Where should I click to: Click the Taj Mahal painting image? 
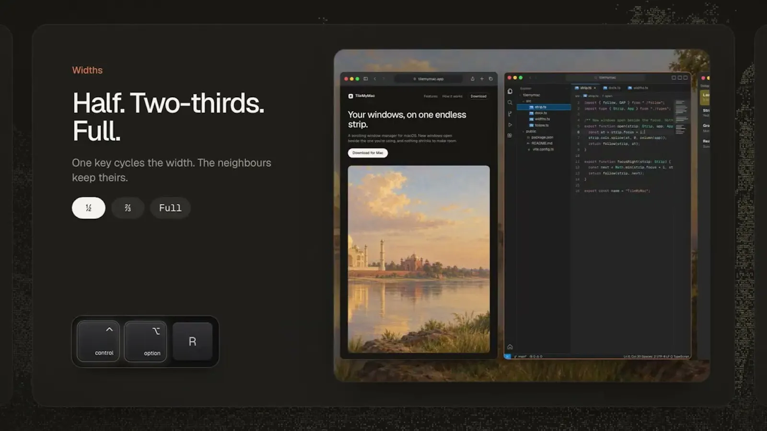coord(419,259)
